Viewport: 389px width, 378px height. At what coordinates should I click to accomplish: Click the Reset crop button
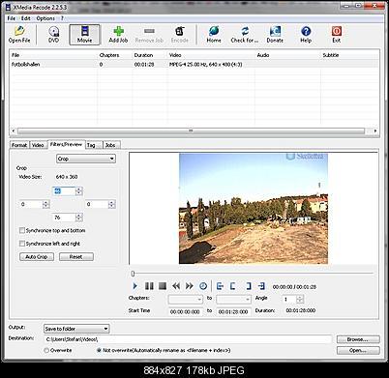76,257
